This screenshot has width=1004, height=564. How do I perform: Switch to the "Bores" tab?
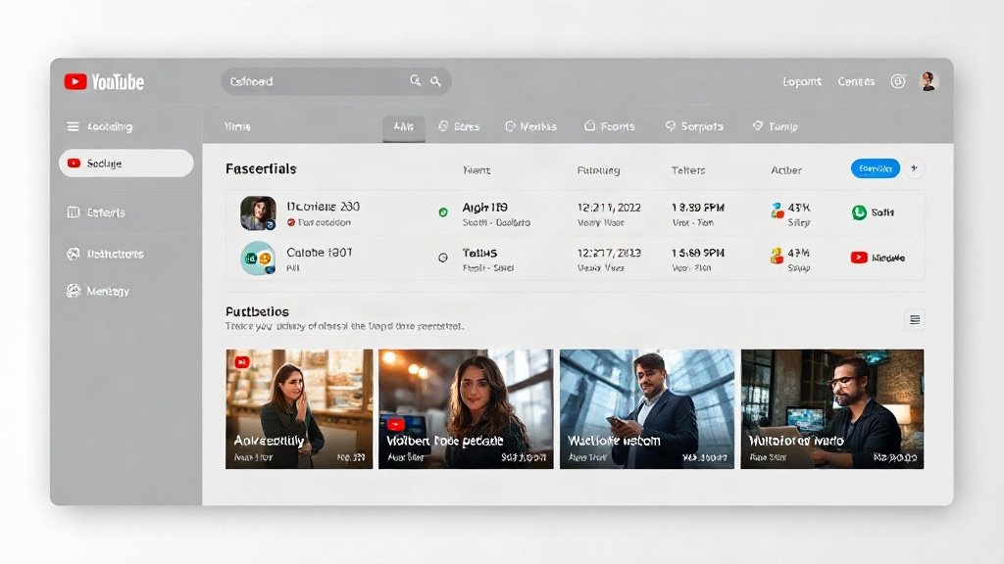459,126
